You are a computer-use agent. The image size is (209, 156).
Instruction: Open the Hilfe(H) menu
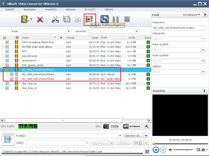pyautogui.click(x=109, y=10)
